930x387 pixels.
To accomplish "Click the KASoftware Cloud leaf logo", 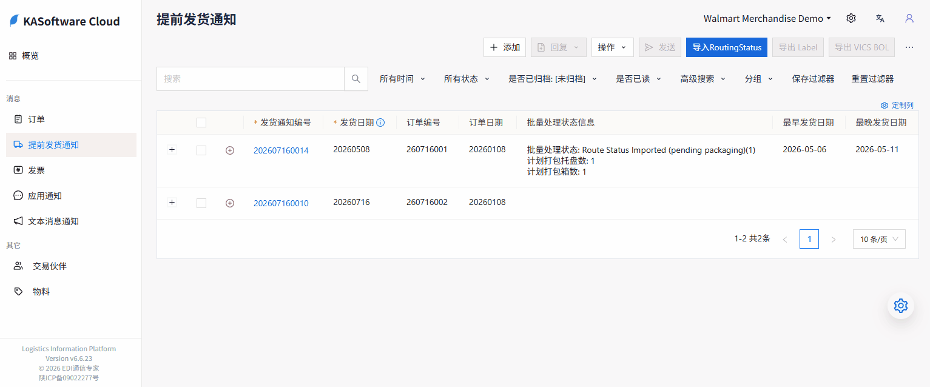I will pos(14,21).
